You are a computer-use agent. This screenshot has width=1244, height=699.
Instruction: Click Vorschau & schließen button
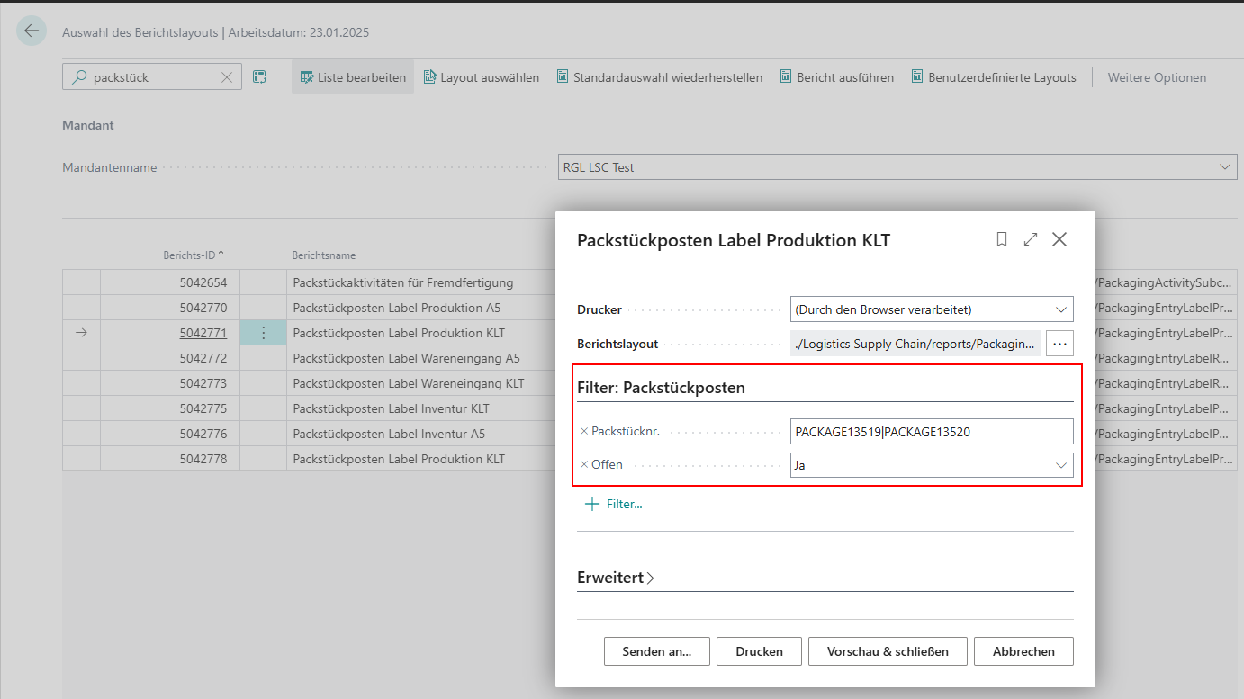point(887,651)
